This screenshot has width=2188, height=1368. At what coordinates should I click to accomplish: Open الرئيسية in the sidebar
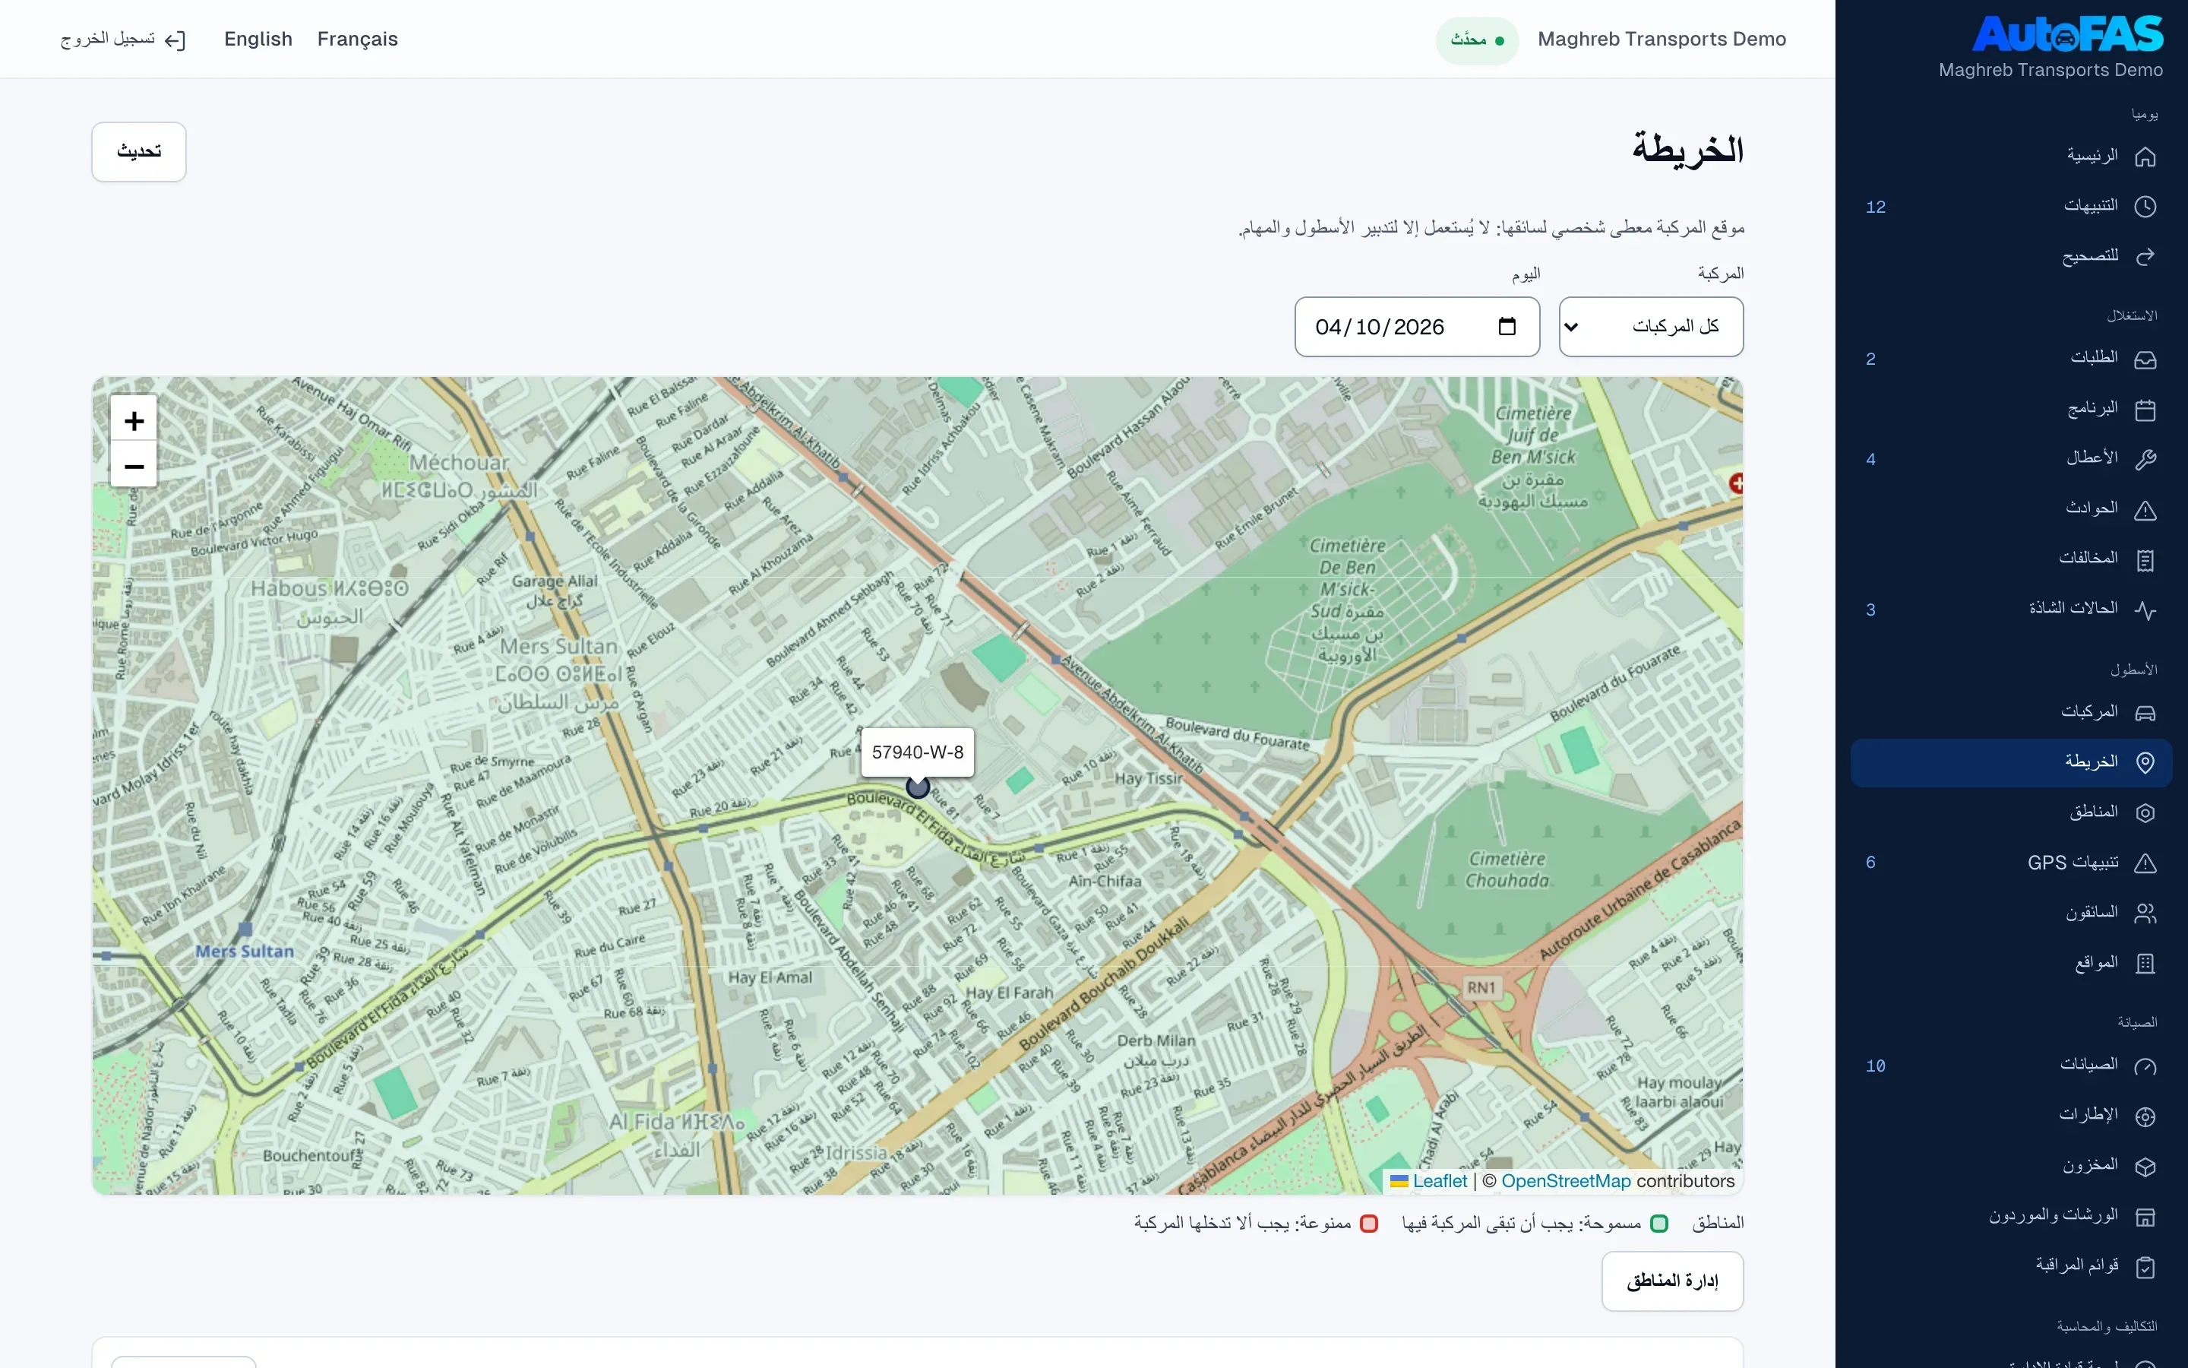pyautogui.click(x=2011, y=156)
